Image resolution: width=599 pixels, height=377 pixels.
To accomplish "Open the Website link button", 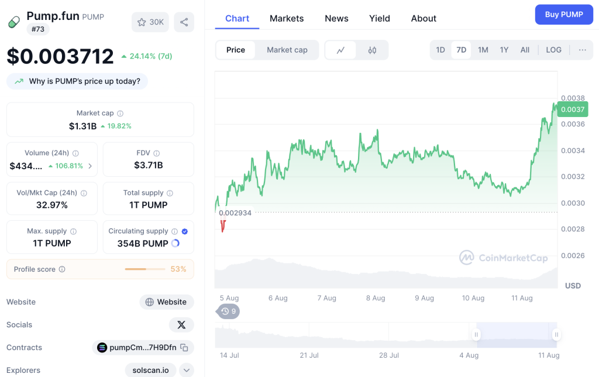I will (167, 302).
